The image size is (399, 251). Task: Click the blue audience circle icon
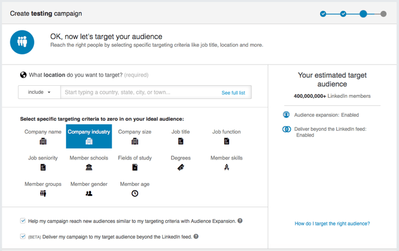(x=22, y=42)
